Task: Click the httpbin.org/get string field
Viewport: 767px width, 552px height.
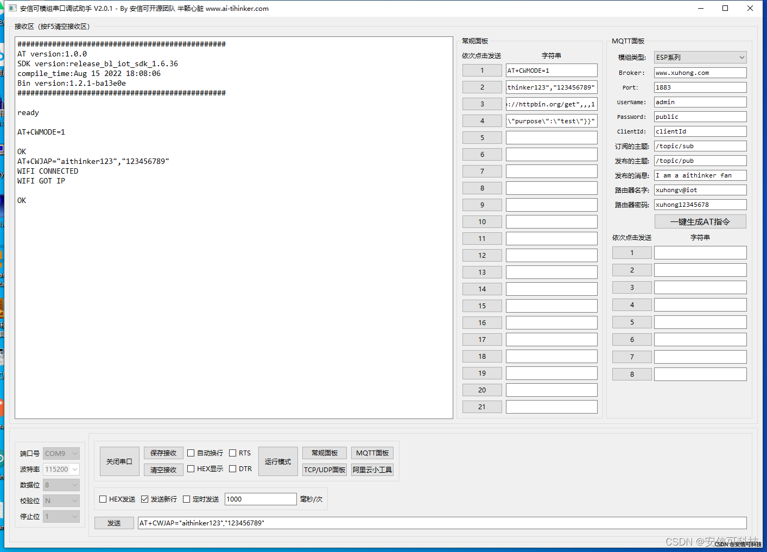Action: pyautogui.click(x=552, y=104)
